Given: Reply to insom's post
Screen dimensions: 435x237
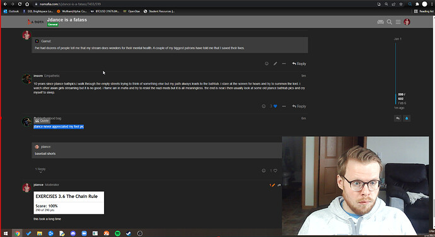Looking at the screenshot, I should 299,107.
